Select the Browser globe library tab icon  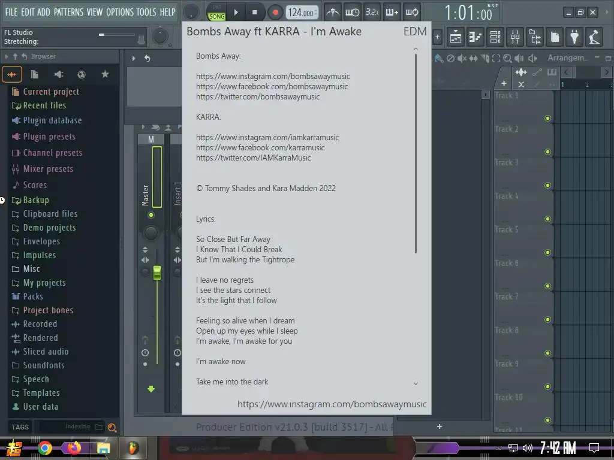point(82,74)
